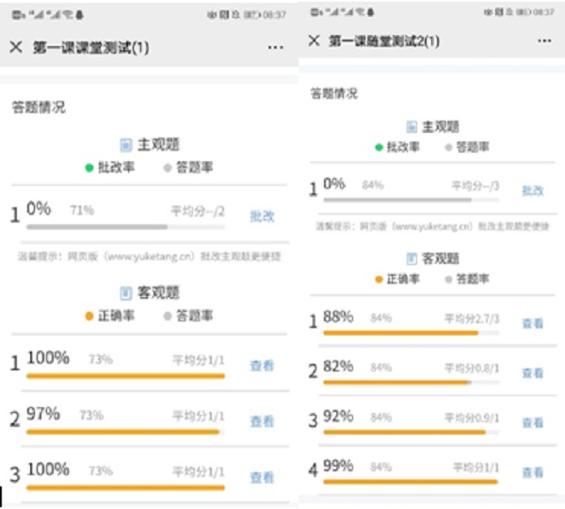Viewport: 565px width, 509px height.
Task: View right objective question 4 at 99%
Action: click(x=533, y=472)
